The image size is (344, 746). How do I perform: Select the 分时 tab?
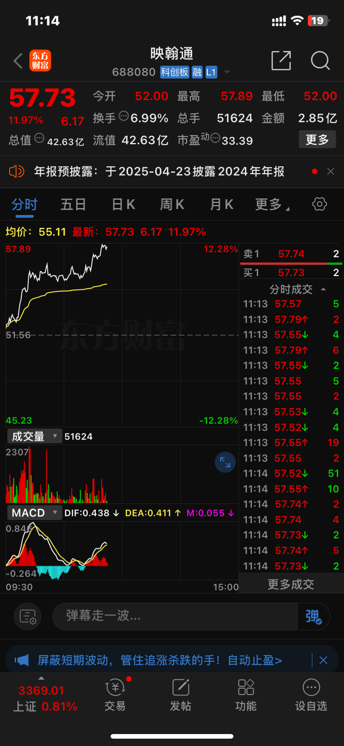pyautogui.click(x=25, y=204)
